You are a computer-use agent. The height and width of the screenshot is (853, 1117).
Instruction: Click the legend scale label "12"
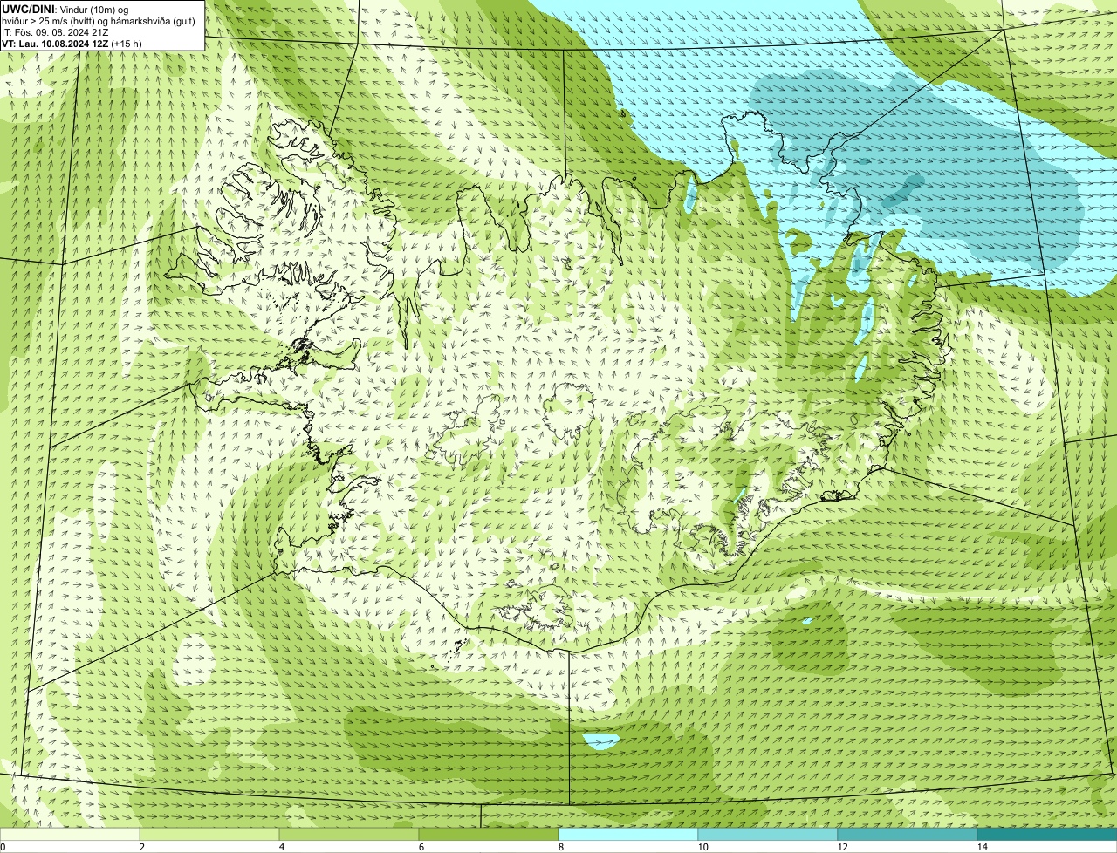(842, 847)
